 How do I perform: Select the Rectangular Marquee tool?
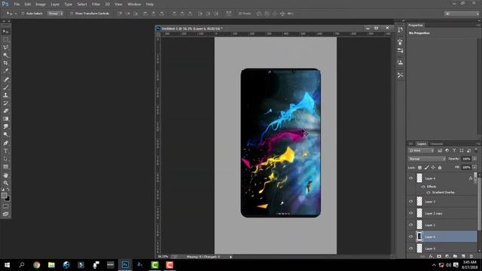(x=5, y=40)
